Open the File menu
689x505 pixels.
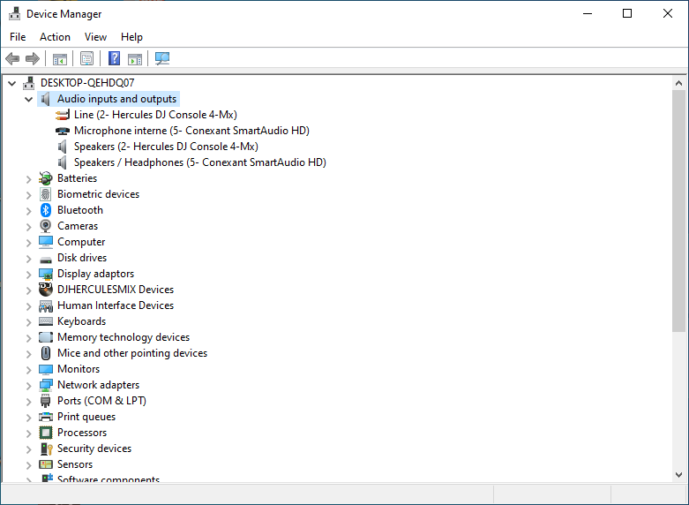click(18, 37)
